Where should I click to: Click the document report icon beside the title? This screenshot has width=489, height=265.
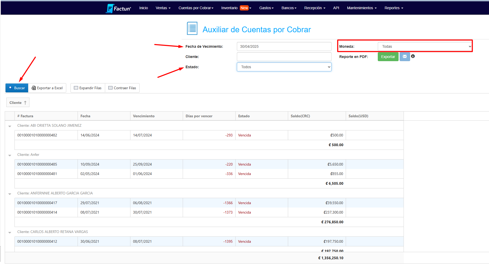coord(192,28)
